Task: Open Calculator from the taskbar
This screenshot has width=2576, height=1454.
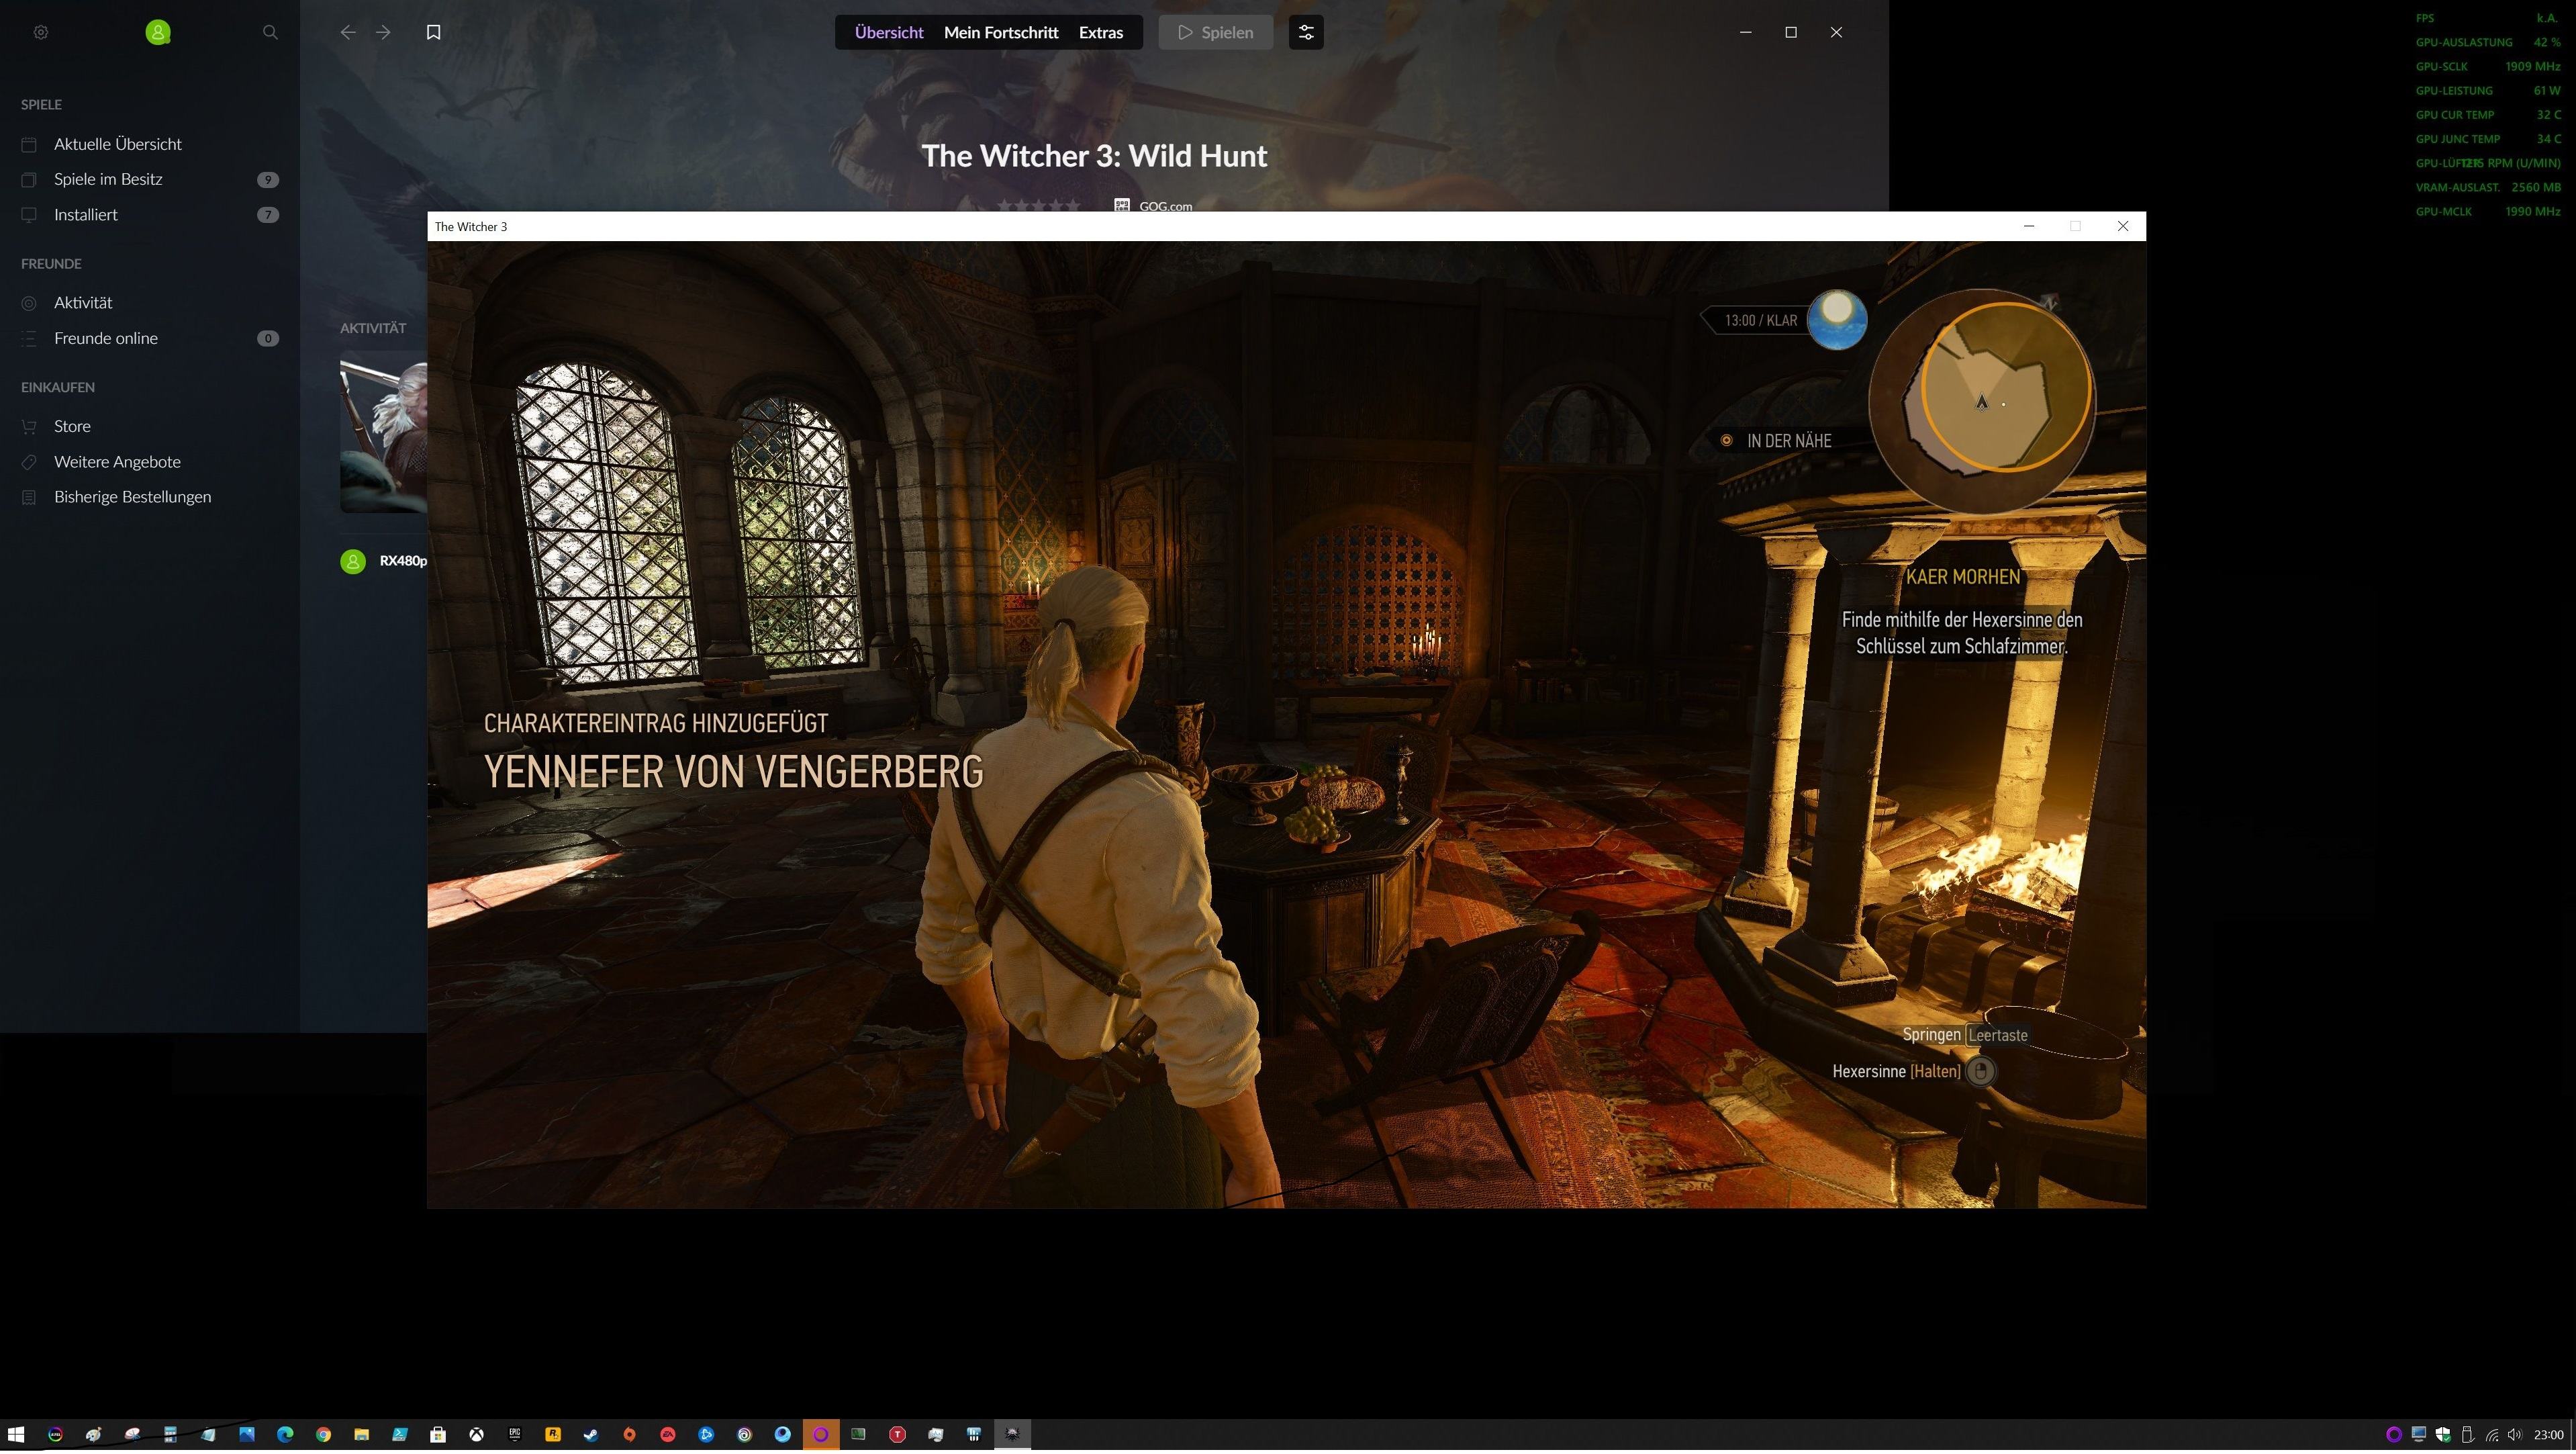Action: point(170,1436)
